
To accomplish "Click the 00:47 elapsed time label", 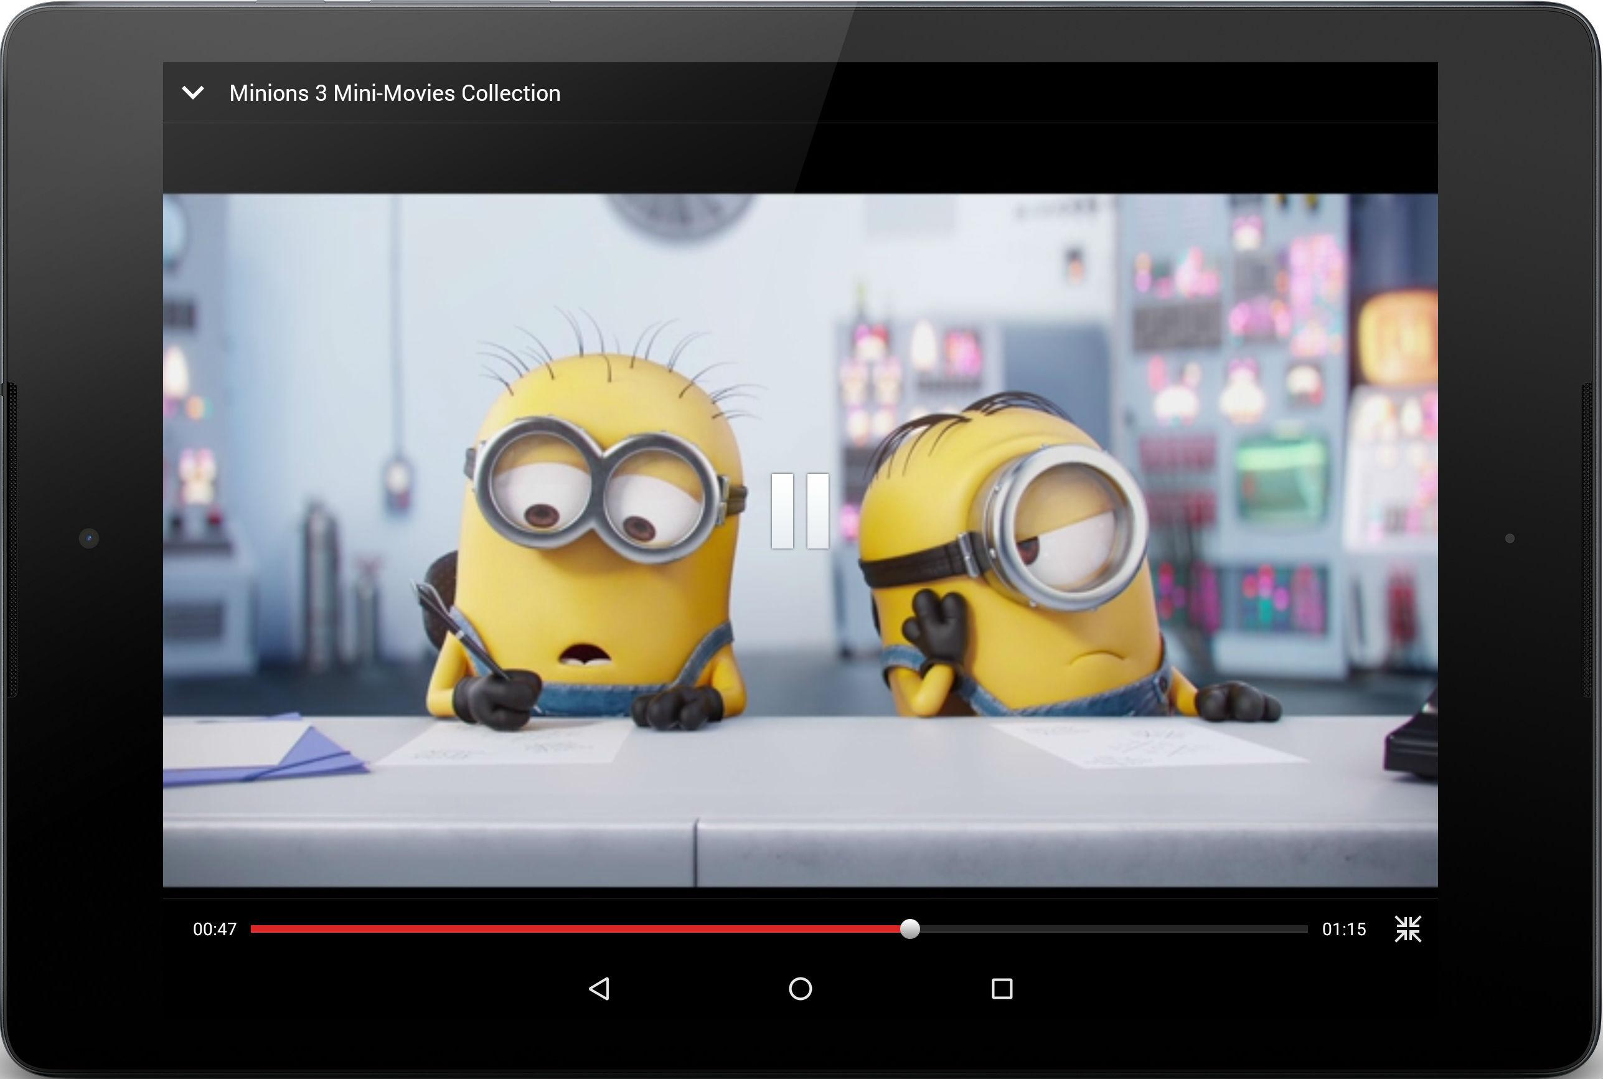I will click(x=215, y=930).
